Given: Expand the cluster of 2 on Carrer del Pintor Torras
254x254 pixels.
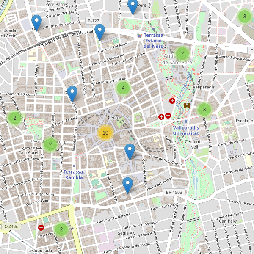Looking at the screenshot, I should pos(61,229).
